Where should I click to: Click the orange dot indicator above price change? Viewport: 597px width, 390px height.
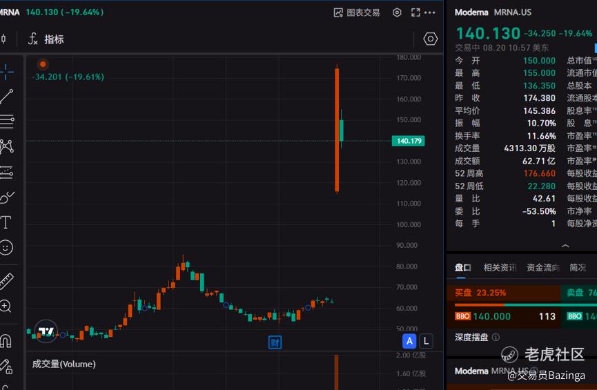coord(43,64)
